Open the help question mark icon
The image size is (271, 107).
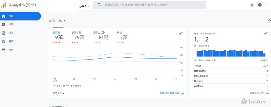tap(260, 5)
